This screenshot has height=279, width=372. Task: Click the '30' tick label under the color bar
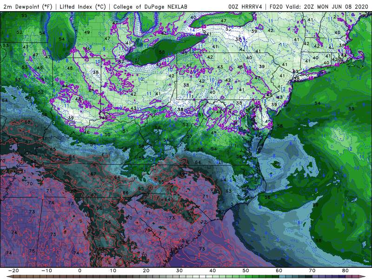(179, 271)
